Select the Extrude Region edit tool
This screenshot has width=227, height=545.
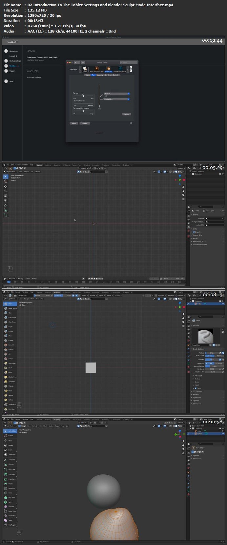10,475
